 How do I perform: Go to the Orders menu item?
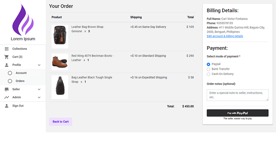[20, 81]
